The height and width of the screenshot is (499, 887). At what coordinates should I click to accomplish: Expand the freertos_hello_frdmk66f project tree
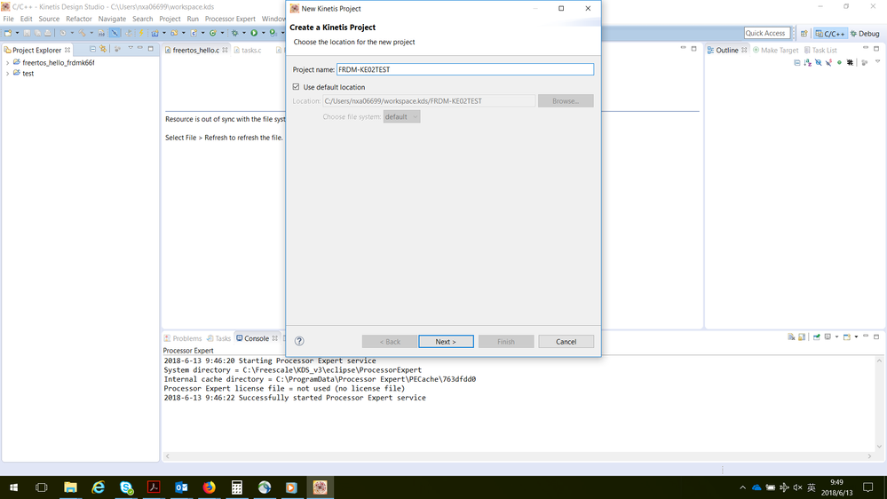(x=7, y=63)
